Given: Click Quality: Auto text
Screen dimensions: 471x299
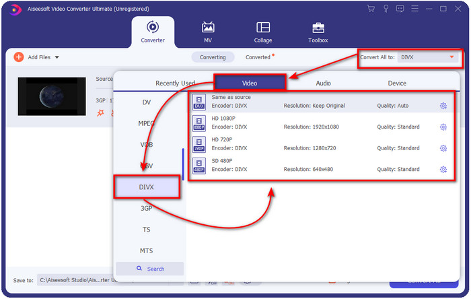Looking at the screenshot, I should point(392,106).
